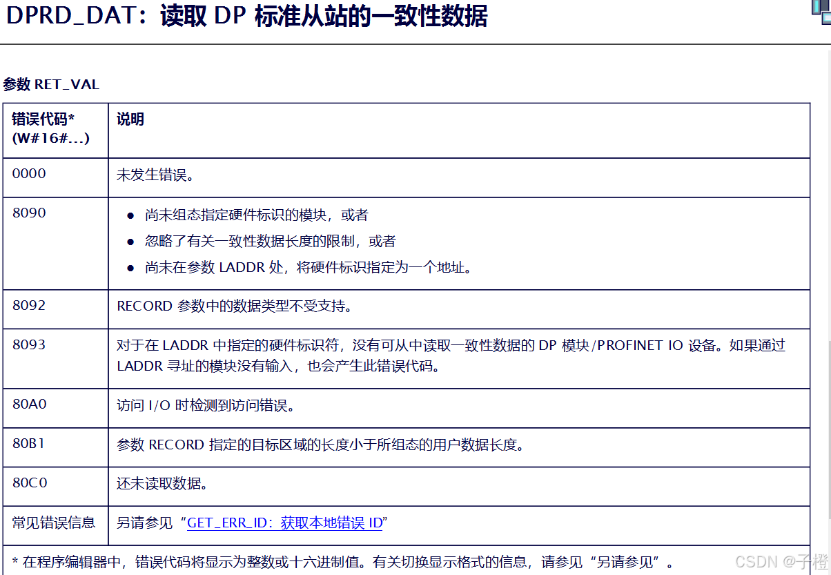831x575 pixels.
Task: Click 80B1 description about 目标区域的长度
Action: [x=321, y=445]
